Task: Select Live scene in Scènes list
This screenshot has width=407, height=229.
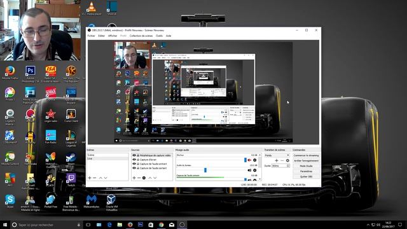Action: (107, 158)
